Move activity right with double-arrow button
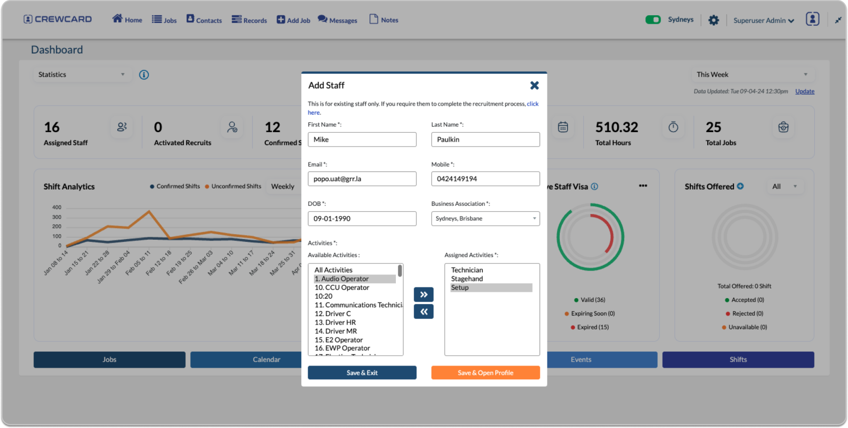This screenshot has width=848, height=428. point(423,294)
